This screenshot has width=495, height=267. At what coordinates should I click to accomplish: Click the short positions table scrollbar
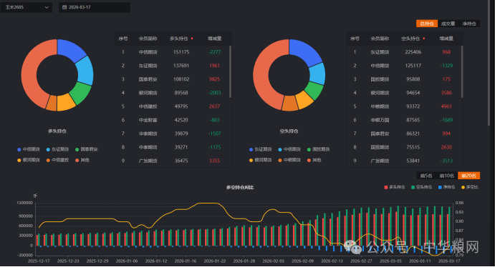(462, 71)
